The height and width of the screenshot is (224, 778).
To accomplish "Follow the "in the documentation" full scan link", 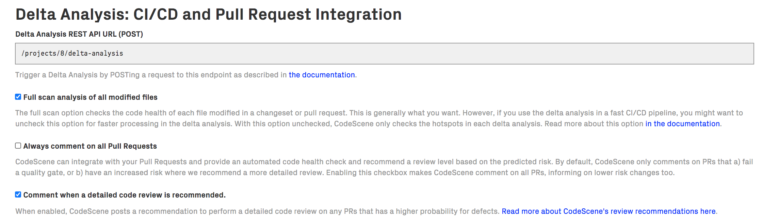I will (682, 124).
